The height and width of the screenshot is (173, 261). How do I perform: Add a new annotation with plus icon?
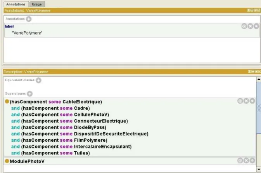tap(29, 19)
